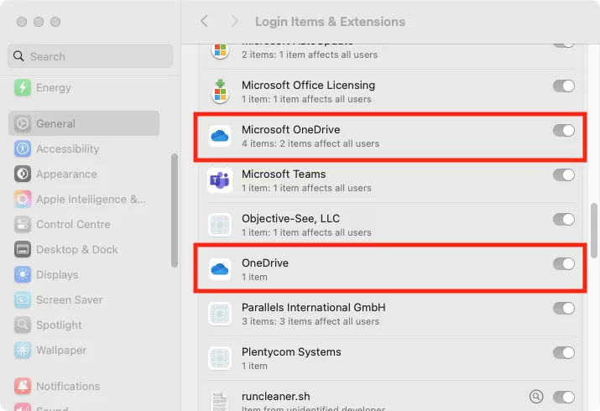The height and width of the screenshot is (411, 600).
Task: Click the Search field in sidebar
Action: (91, 56)
